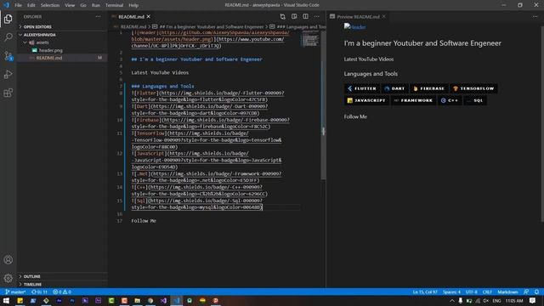Show hidden system tray icons chevron
Image resolution: width=544 pixels, height=306 pixels.
click(x=452, y=300)
